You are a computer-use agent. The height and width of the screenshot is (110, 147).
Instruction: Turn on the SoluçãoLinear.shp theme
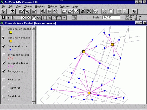click(4, 55)
